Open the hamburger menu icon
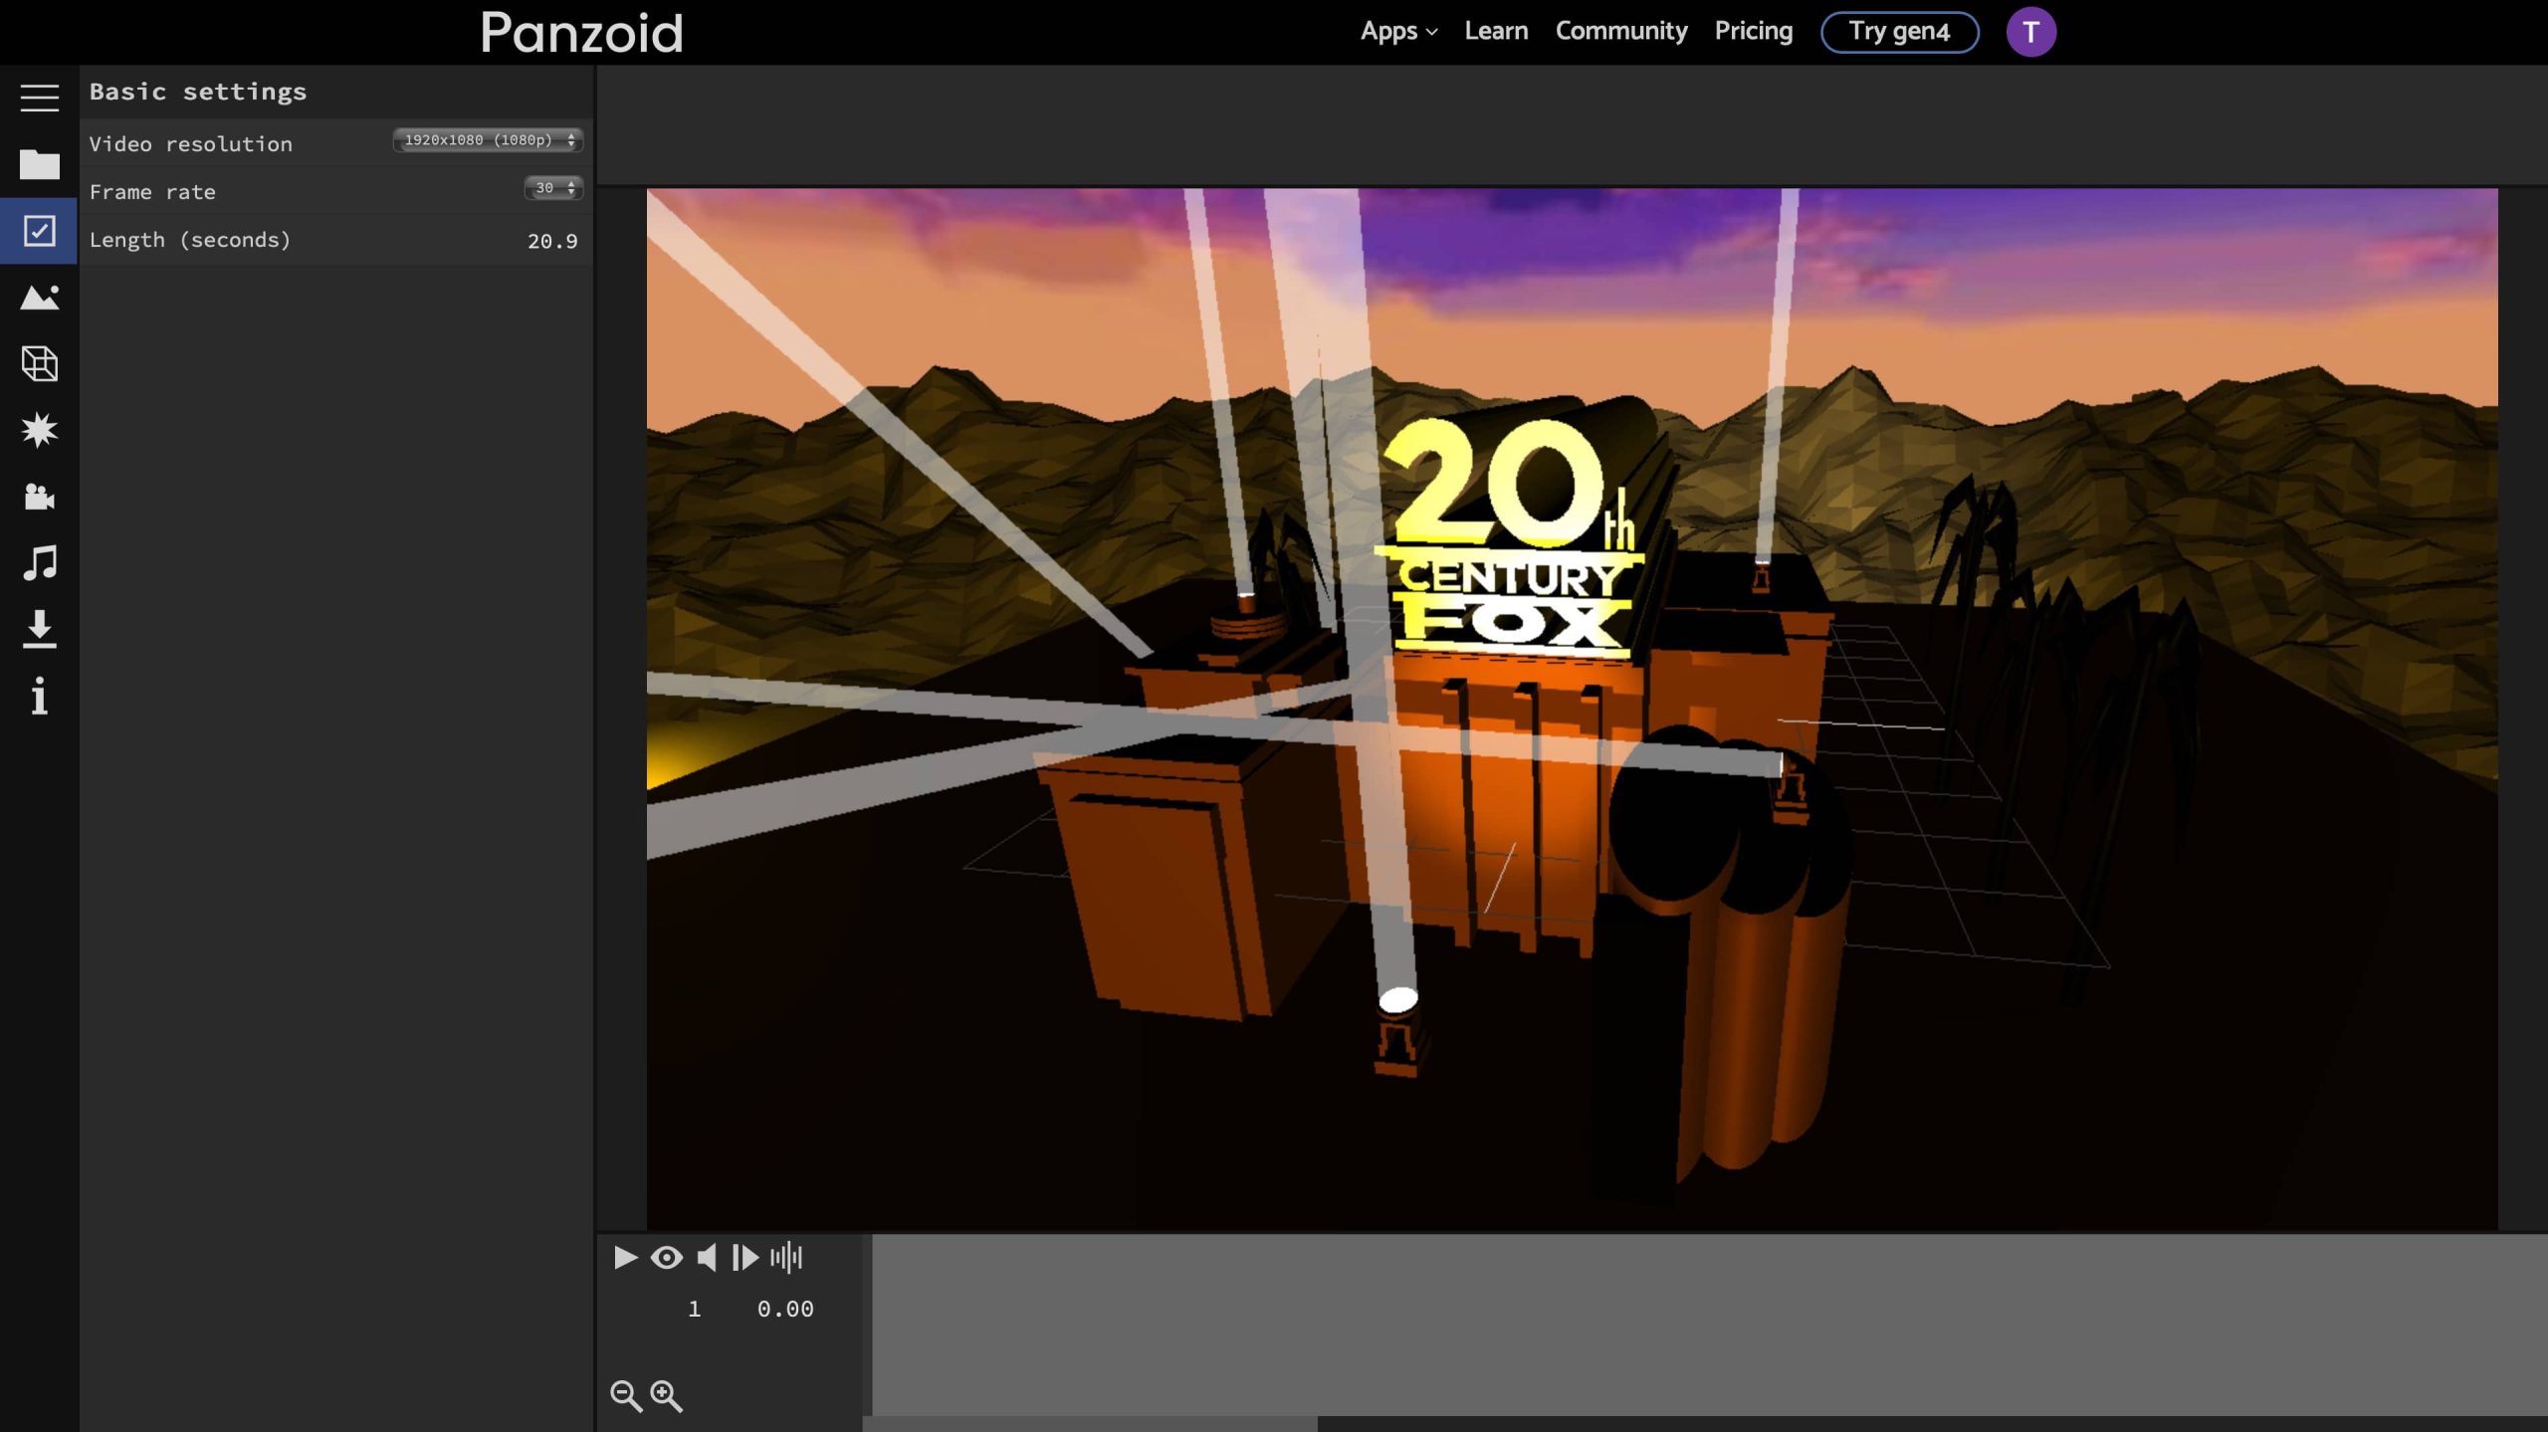 [39, 98]
